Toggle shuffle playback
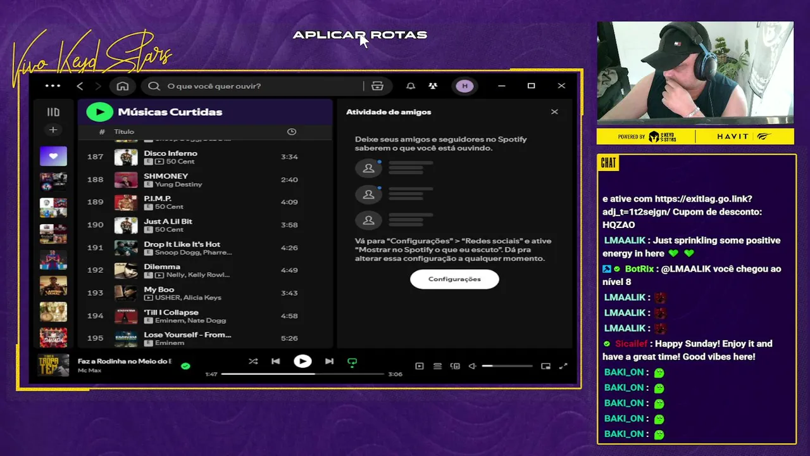The height and width of the screenshot is (456, 810). coord(253,362)
